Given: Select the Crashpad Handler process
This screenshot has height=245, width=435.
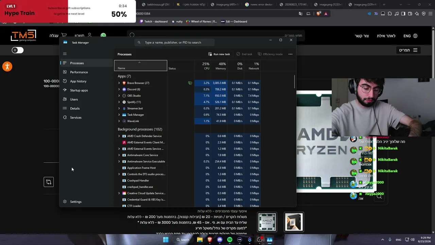Looking at the screenshot, I should pos(187,181).
